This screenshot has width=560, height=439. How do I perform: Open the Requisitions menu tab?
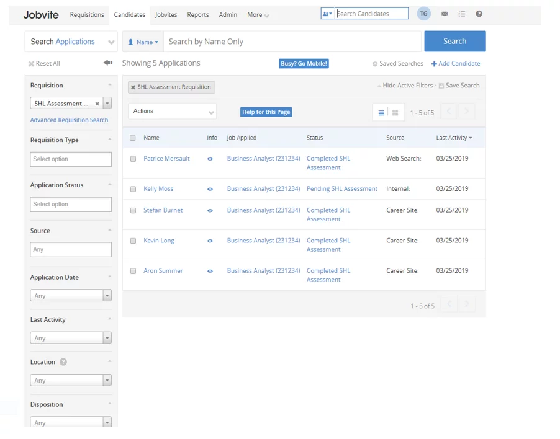tap(87, 14)
